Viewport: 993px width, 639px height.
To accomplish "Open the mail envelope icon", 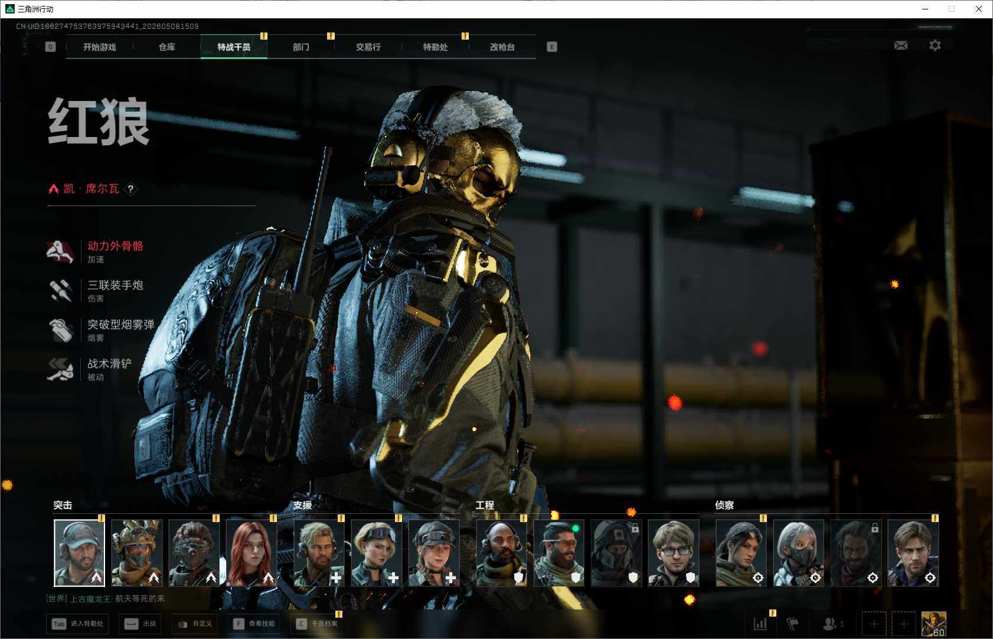I will click(901, 45).
